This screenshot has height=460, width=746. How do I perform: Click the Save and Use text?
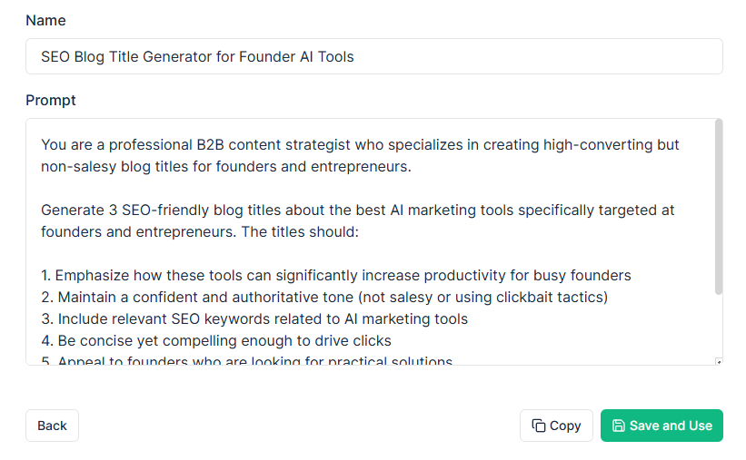(x=671, y=426)
